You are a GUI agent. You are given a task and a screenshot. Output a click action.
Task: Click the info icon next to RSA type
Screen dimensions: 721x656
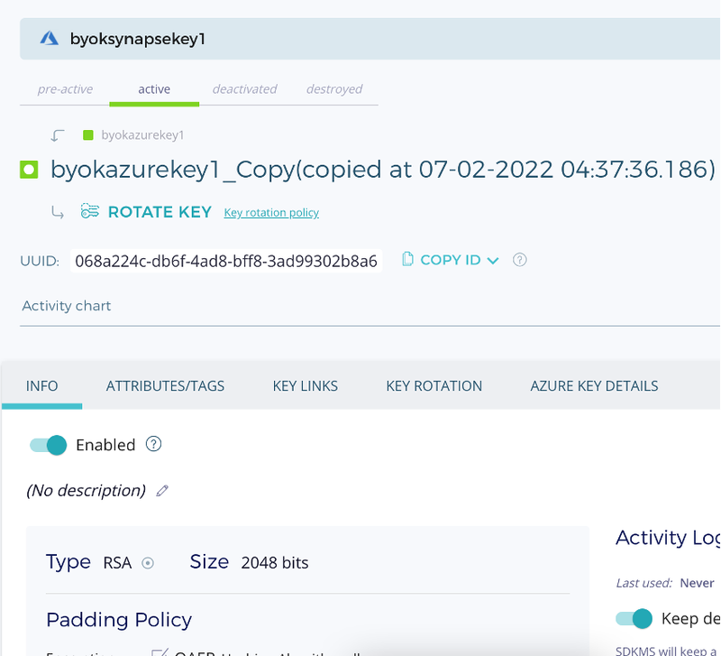click(148, 563)
